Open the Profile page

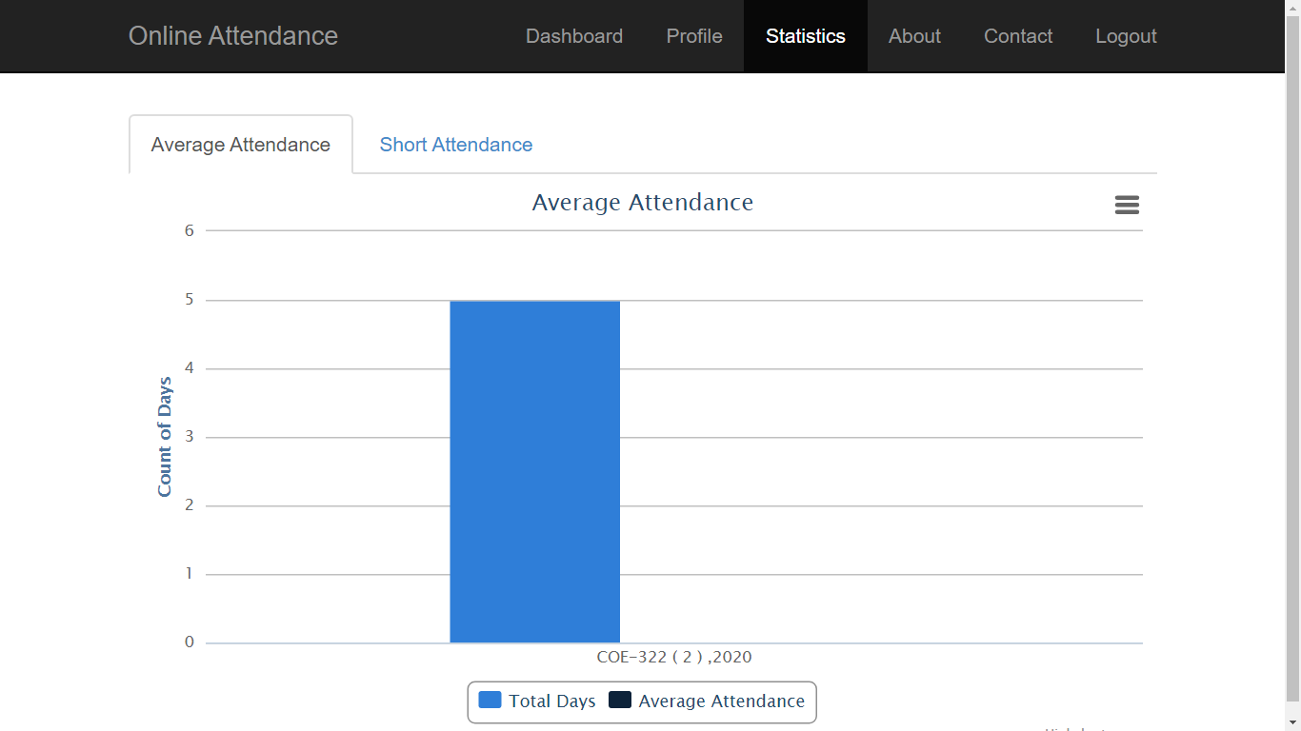693,35
